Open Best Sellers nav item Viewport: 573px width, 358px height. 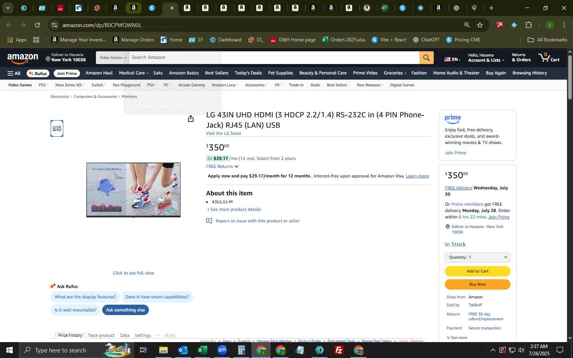coord(216,73)
